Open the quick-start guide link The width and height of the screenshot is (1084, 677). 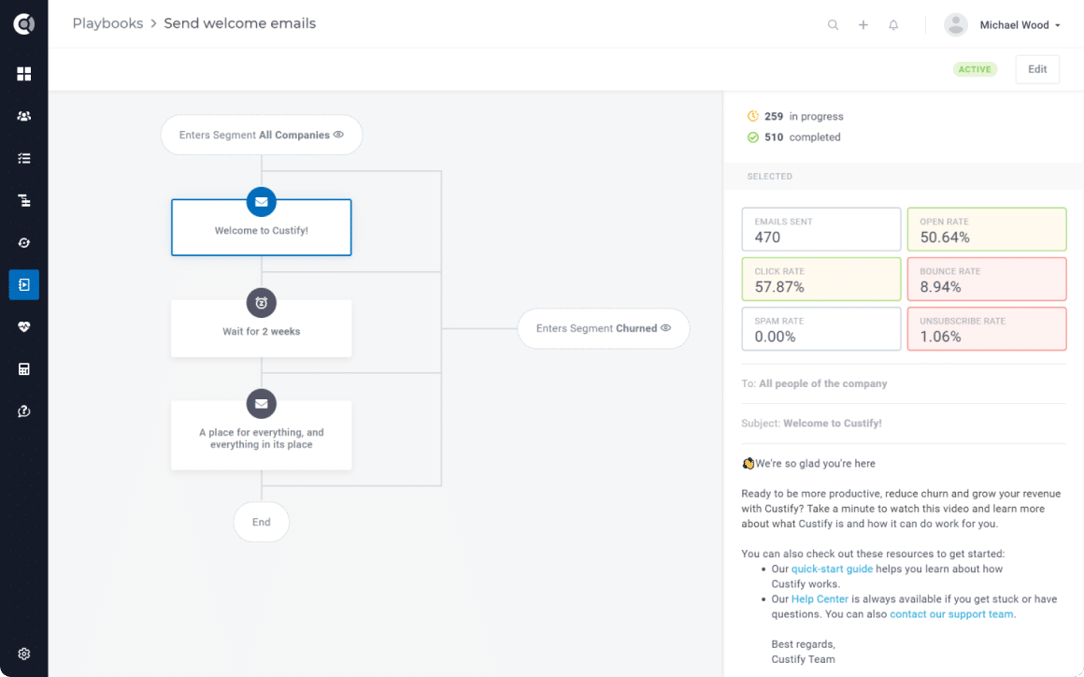tap(832, 569)
